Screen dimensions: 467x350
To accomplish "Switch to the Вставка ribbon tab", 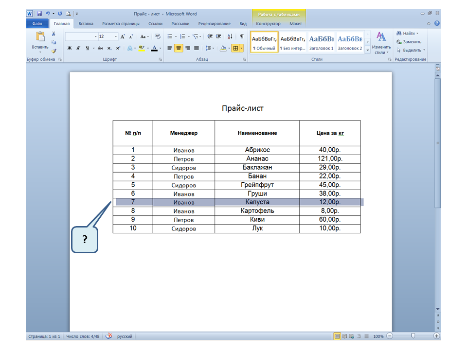I will pos(86,23).
